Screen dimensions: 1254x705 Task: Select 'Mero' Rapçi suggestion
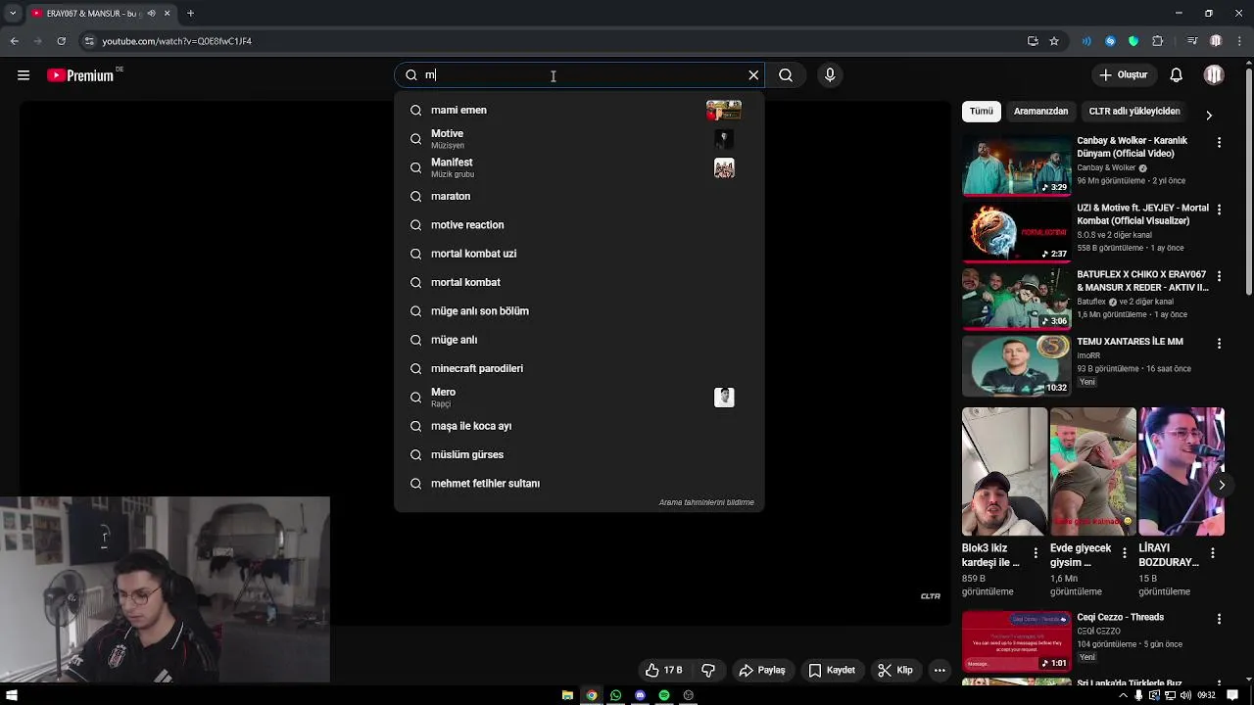[x=578, y=398]
